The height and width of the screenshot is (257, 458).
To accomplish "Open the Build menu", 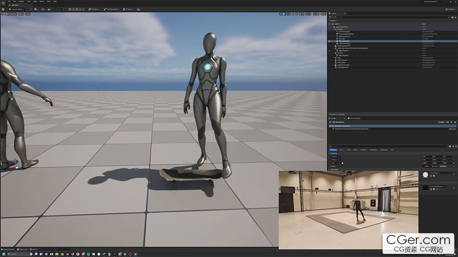I will [x=35, y=2].
